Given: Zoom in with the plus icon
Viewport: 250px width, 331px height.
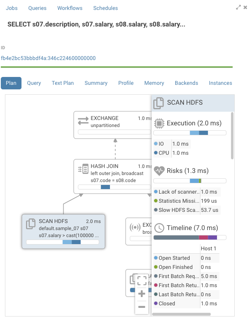Looking at the screenshot, I should [142, 293].
